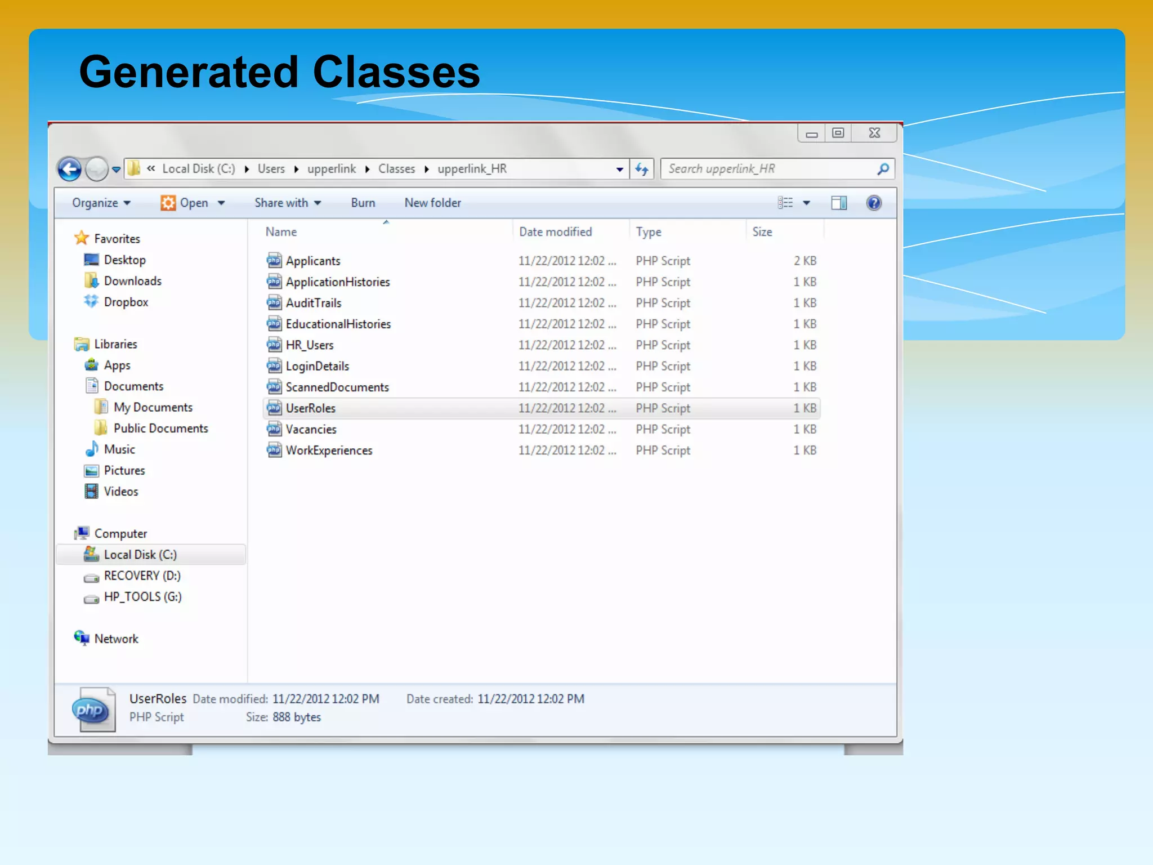Image resolution: width=1153 pixels, height=865 pixels.
Task: Expand the chevrons before Local Disk breadcrumb
Action: tap(151, 168)
